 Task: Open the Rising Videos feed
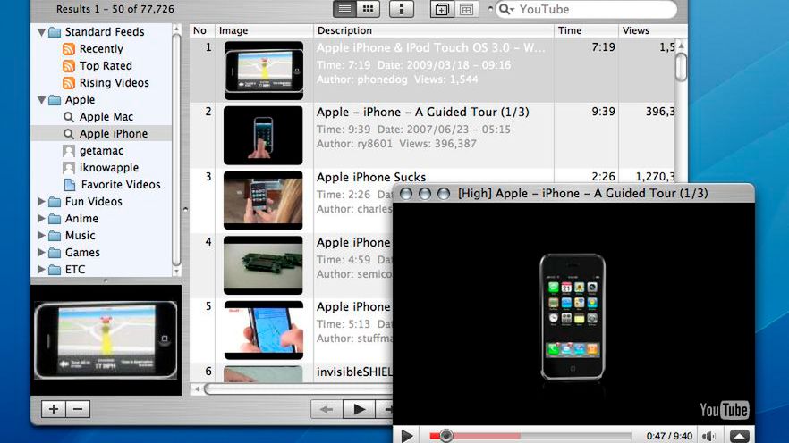(x=115, y=83)
